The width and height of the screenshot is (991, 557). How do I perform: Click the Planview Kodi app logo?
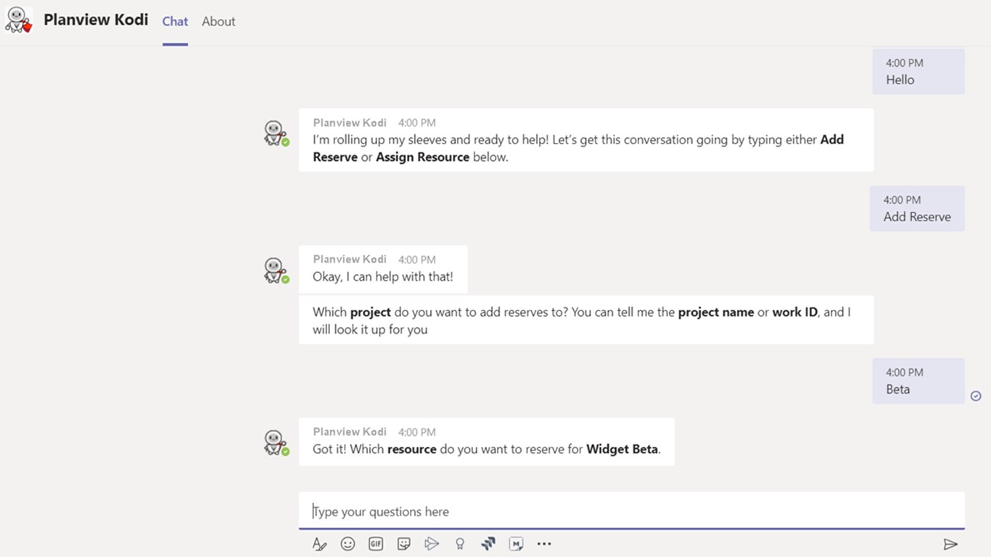(18, 20)
